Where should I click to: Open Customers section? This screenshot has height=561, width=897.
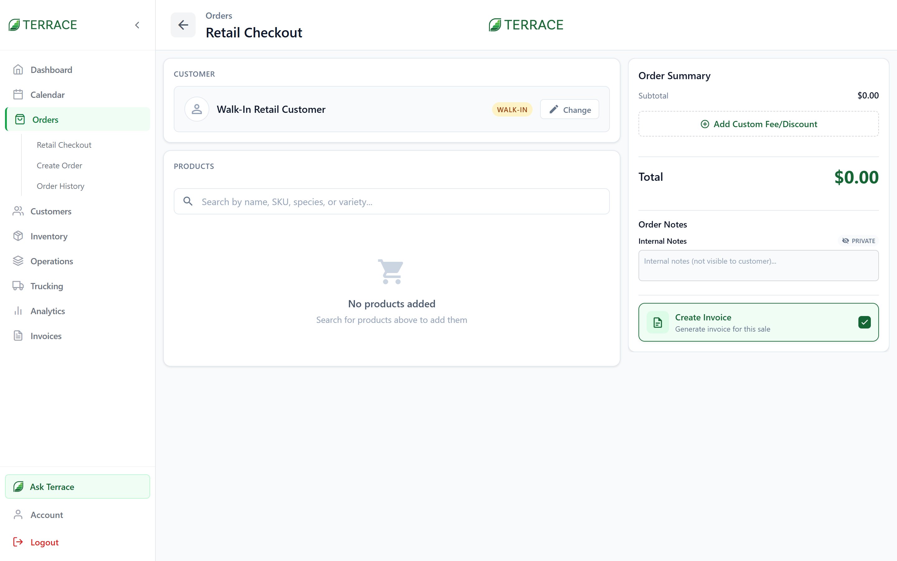78,211
